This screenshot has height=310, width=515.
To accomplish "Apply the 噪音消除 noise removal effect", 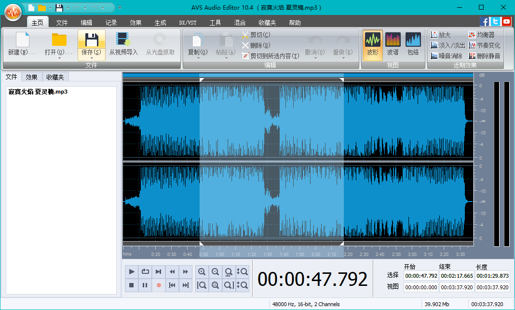I will coord(446,56).
